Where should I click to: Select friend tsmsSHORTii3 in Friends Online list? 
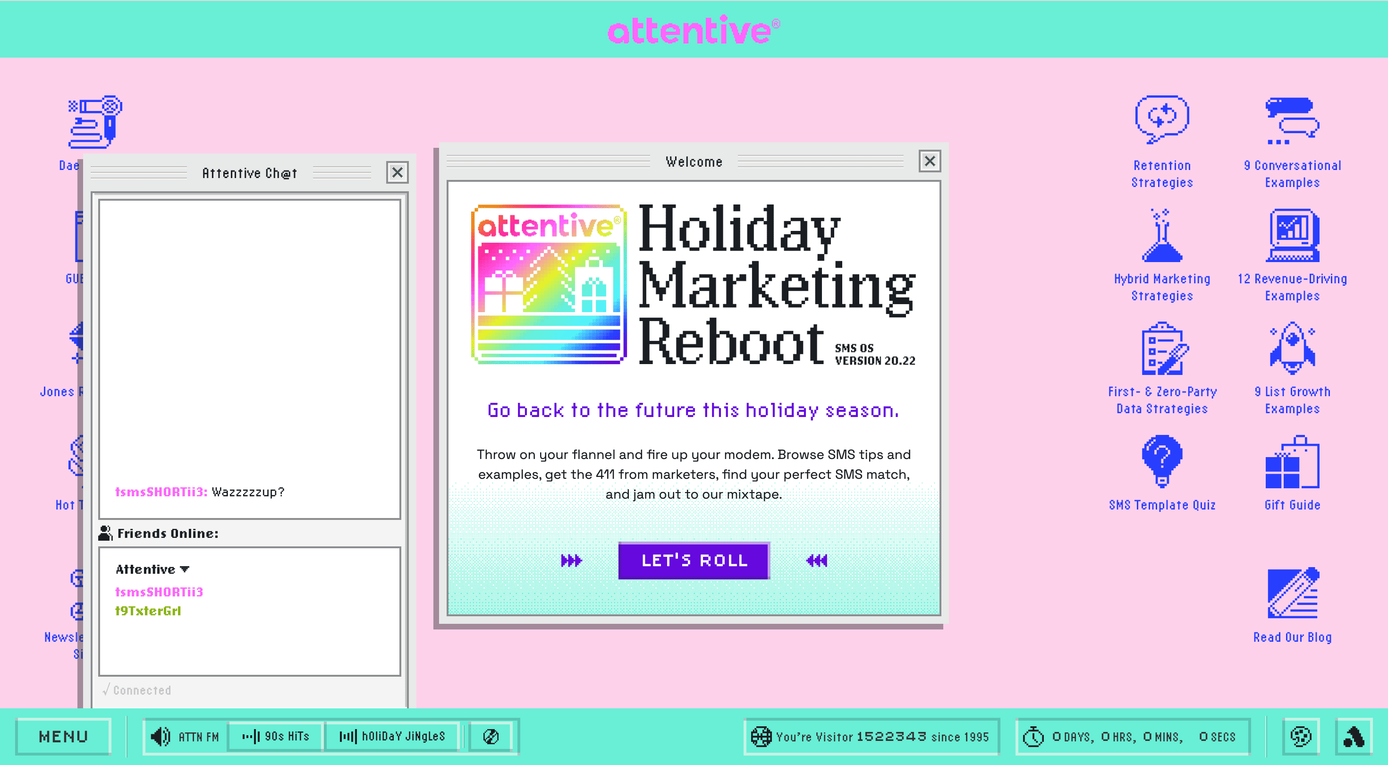click(x=159, y=591)
